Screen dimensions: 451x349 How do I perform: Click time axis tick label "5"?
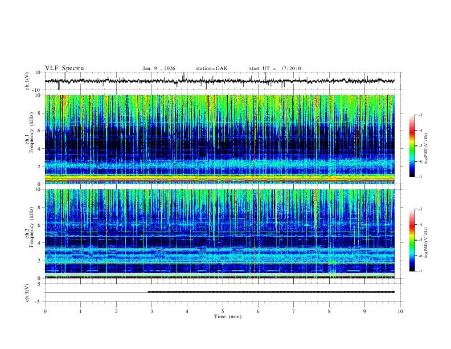(223, 311)
